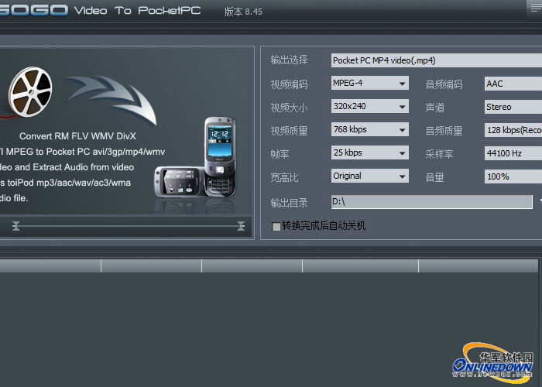542x387 pixels.
Task: Click the preview trim slider track
Action: click(x=129, y=226)
